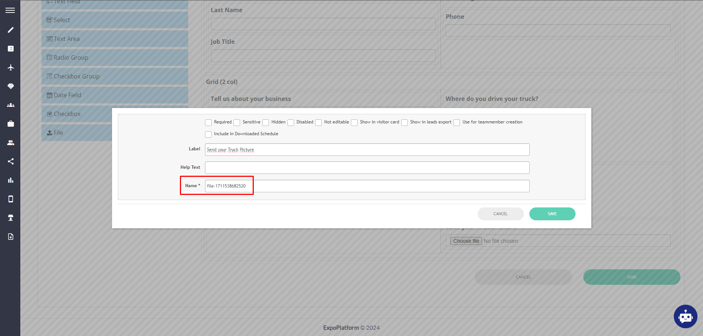Enable Show in leads export
Screen dimensions: 703x336
tap(404, 122)
